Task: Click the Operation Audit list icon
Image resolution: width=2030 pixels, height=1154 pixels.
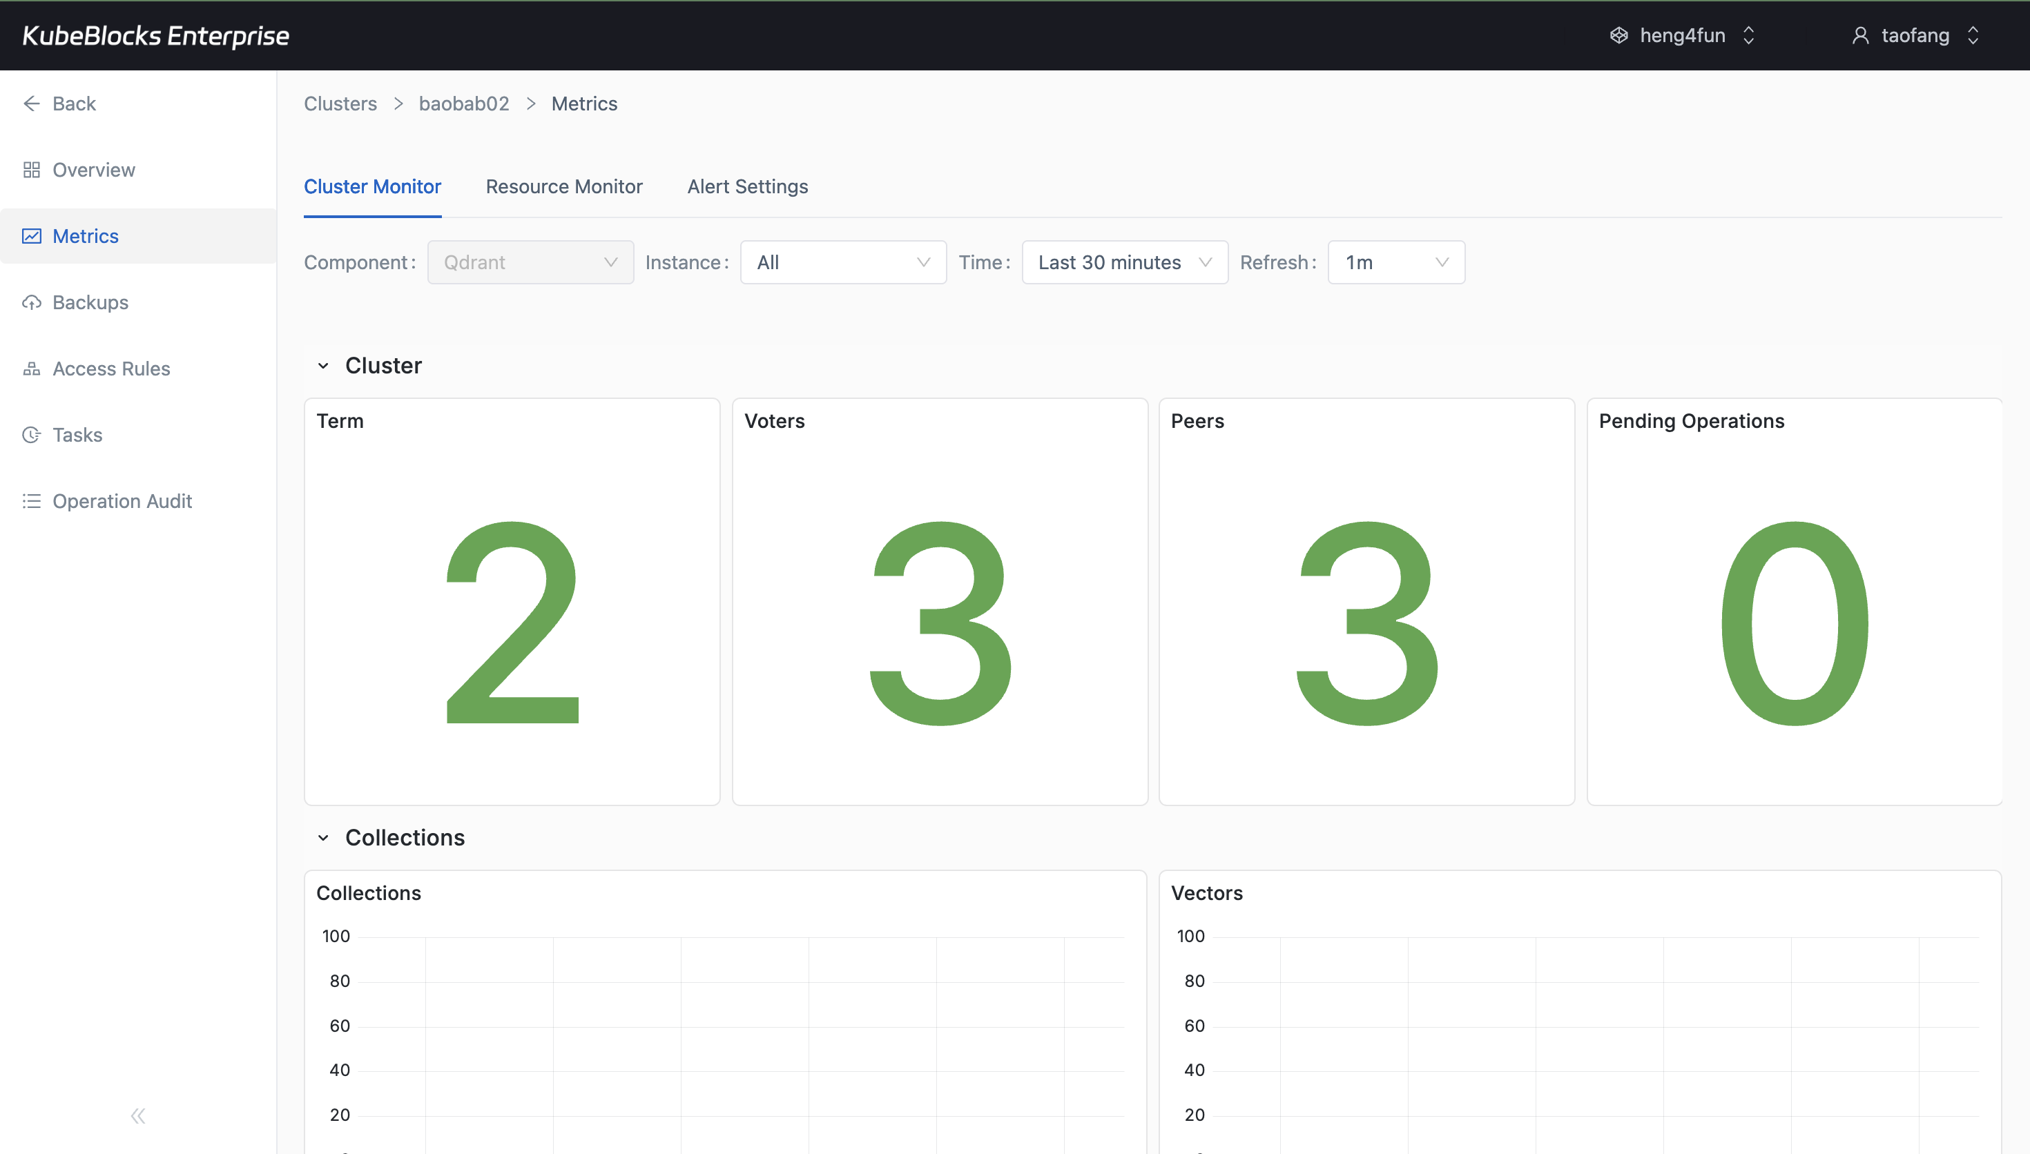Action: click(x=32, y=501)
